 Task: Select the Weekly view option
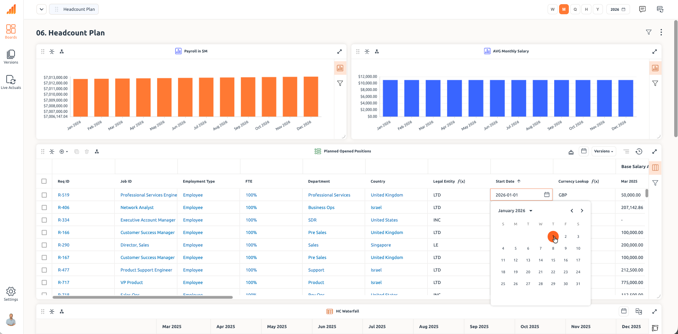(552, 9)
